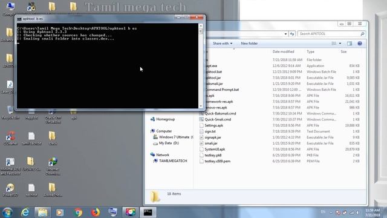The image size is (387, 218).
Task: Open the view options dropdown arrow
Action: pos(340,44)
